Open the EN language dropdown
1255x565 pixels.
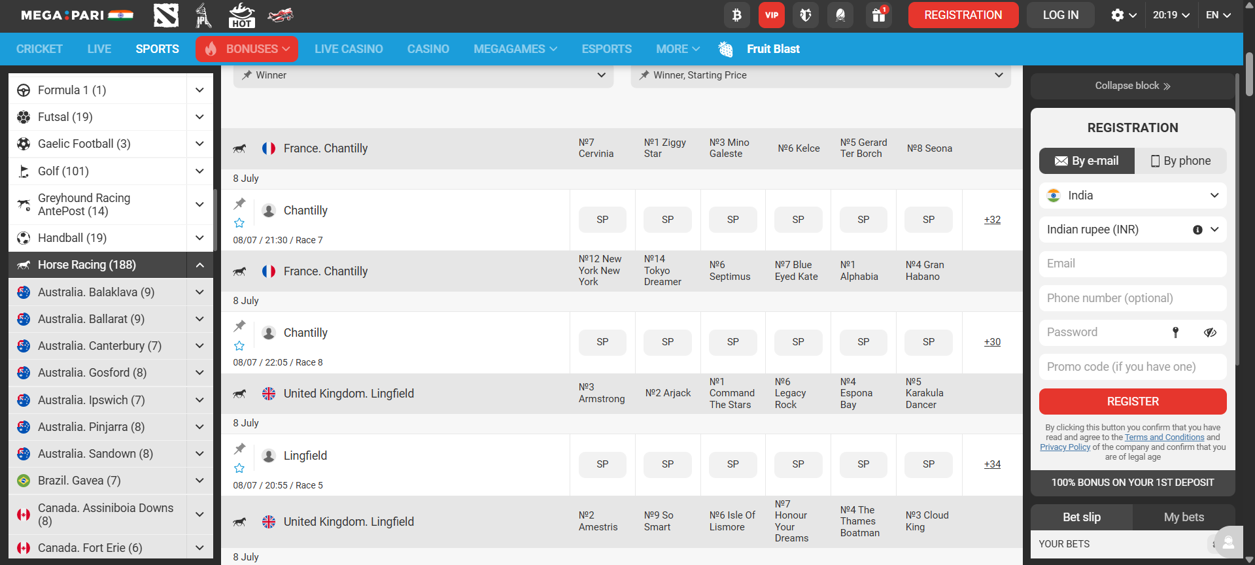pos(1218,15)
